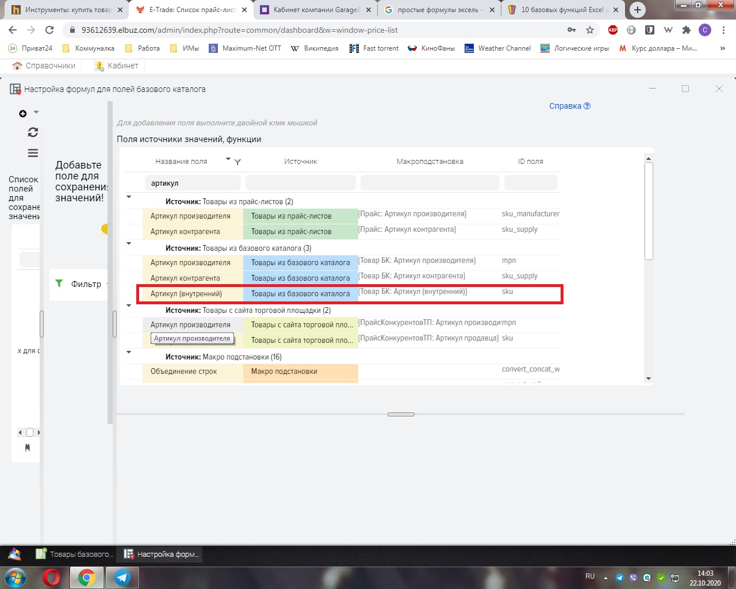
Task: Click the horizontal splitter handle below the table
Action: pyautogui.click(x=401, y=414)
